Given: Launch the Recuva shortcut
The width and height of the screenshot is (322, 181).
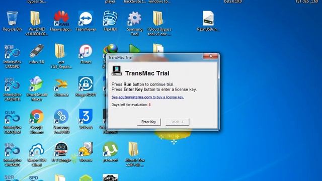Looking at the screenshot, I should [86, 152].
